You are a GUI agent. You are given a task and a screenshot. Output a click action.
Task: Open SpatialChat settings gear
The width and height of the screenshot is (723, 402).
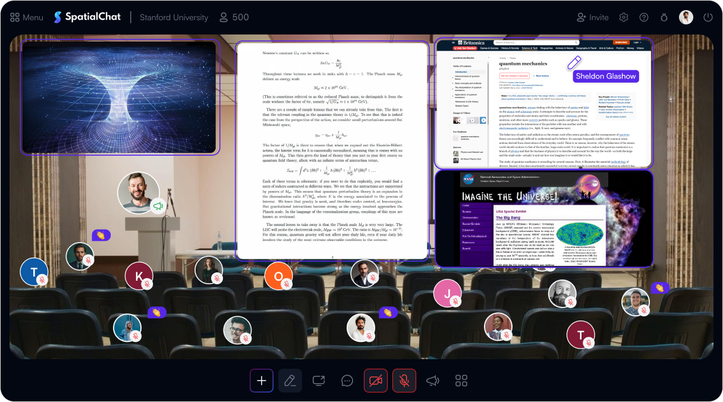tap(624, 17)
